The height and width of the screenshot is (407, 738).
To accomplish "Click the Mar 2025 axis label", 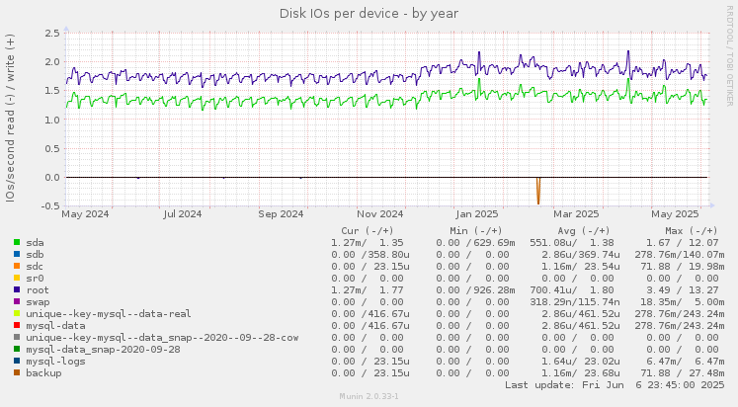I will tap(576, 214).
